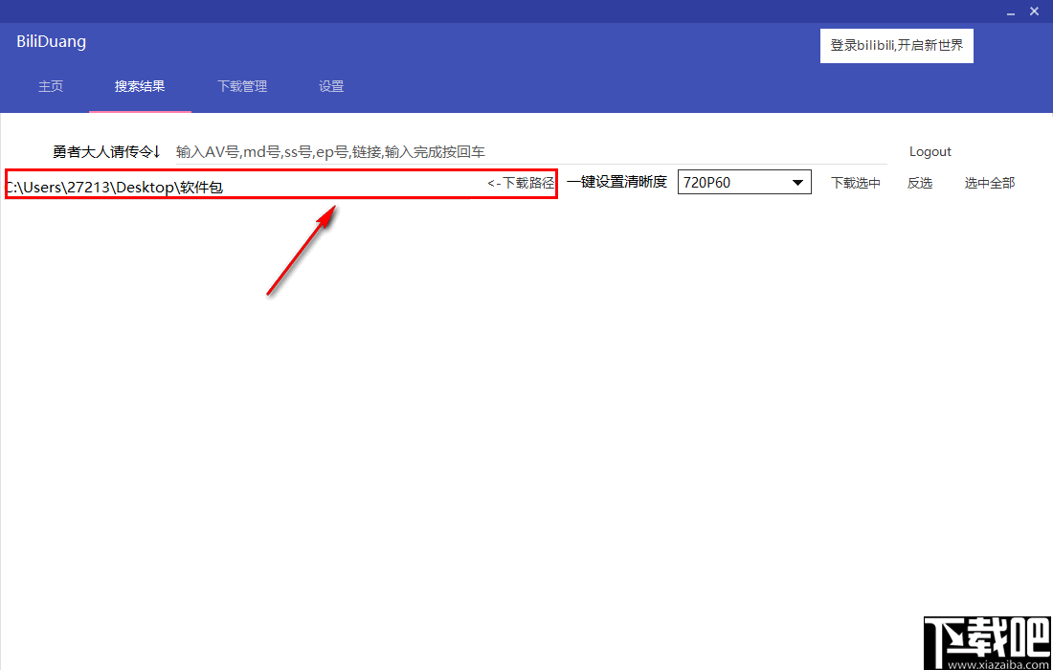Click the 一键设置清晰度 label
Screen dimensions: 1053x670
(617, 182)
